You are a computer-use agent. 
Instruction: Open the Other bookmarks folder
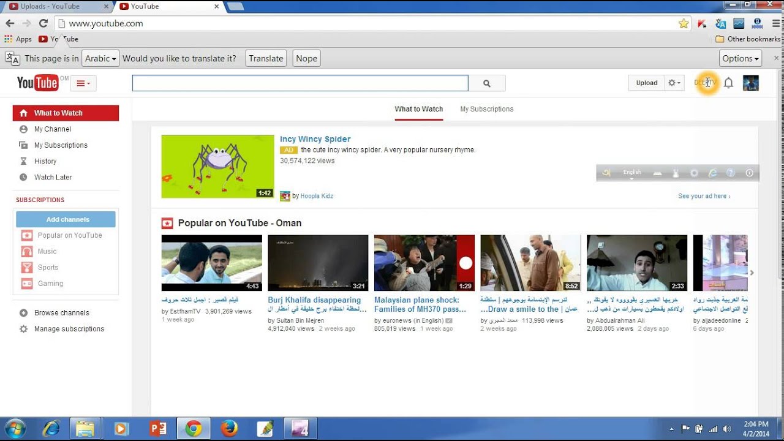(748, 39)
